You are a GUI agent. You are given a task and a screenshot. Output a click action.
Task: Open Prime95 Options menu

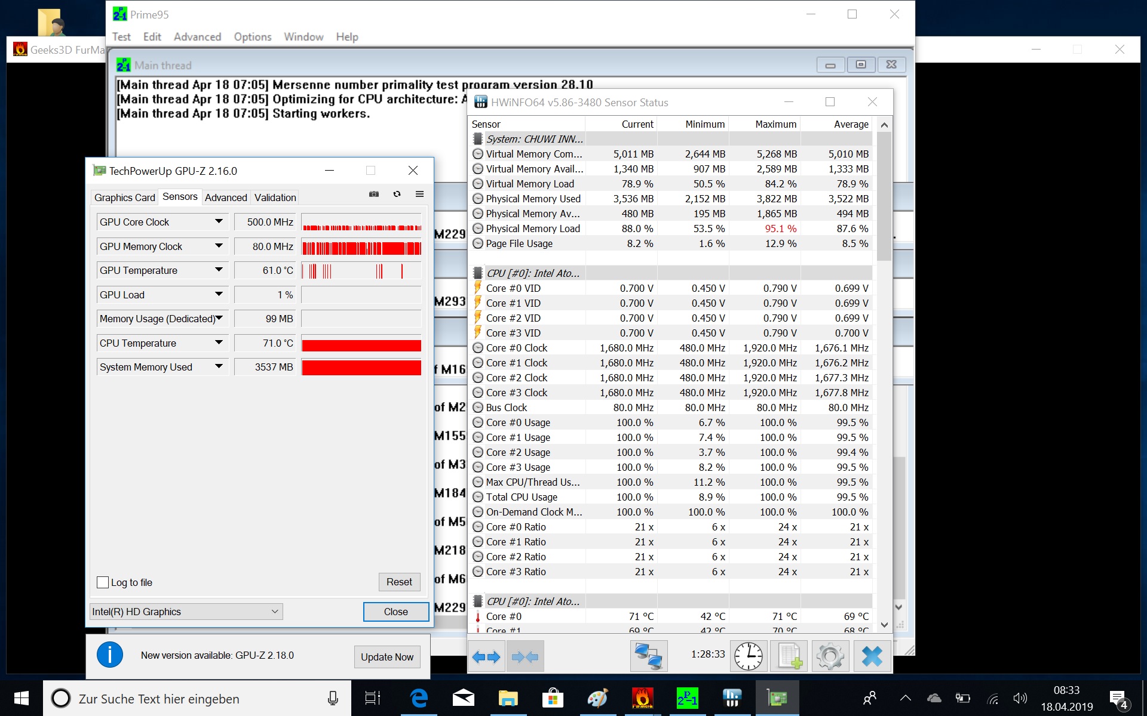(252, 37)
